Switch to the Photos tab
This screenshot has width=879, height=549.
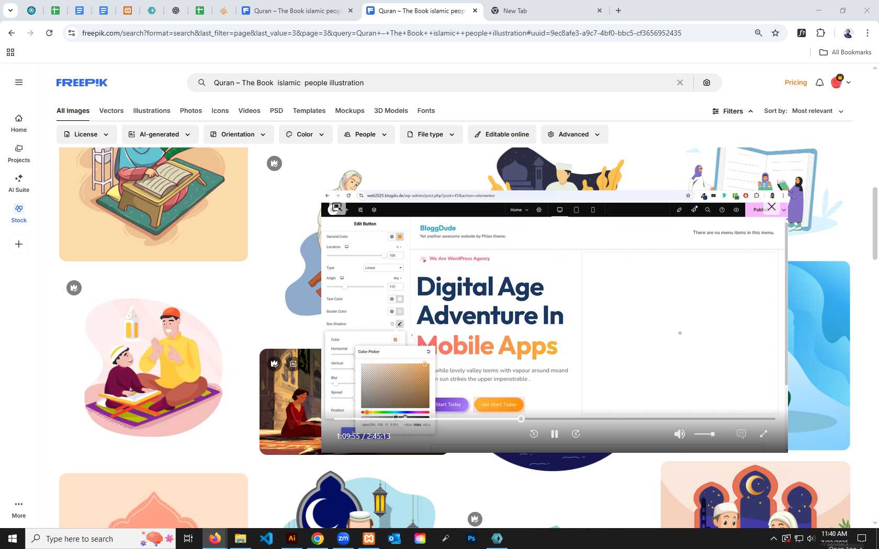[x=190, y=111]
